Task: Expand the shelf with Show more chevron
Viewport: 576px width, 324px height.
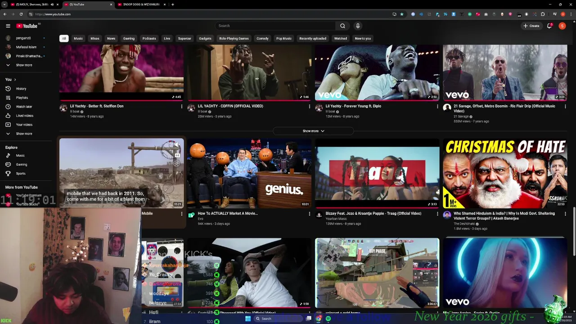Action: 313,131
